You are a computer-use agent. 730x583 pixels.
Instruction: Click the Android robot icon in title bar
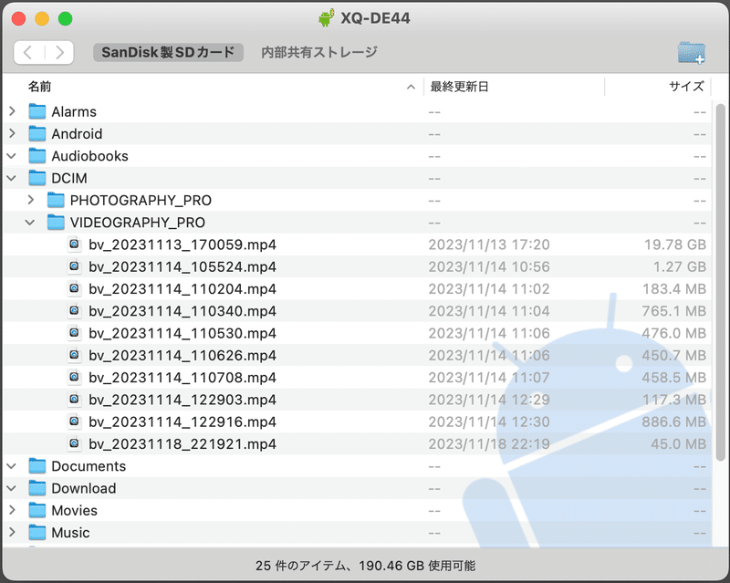pyautogui.click(x=327, y=18)
